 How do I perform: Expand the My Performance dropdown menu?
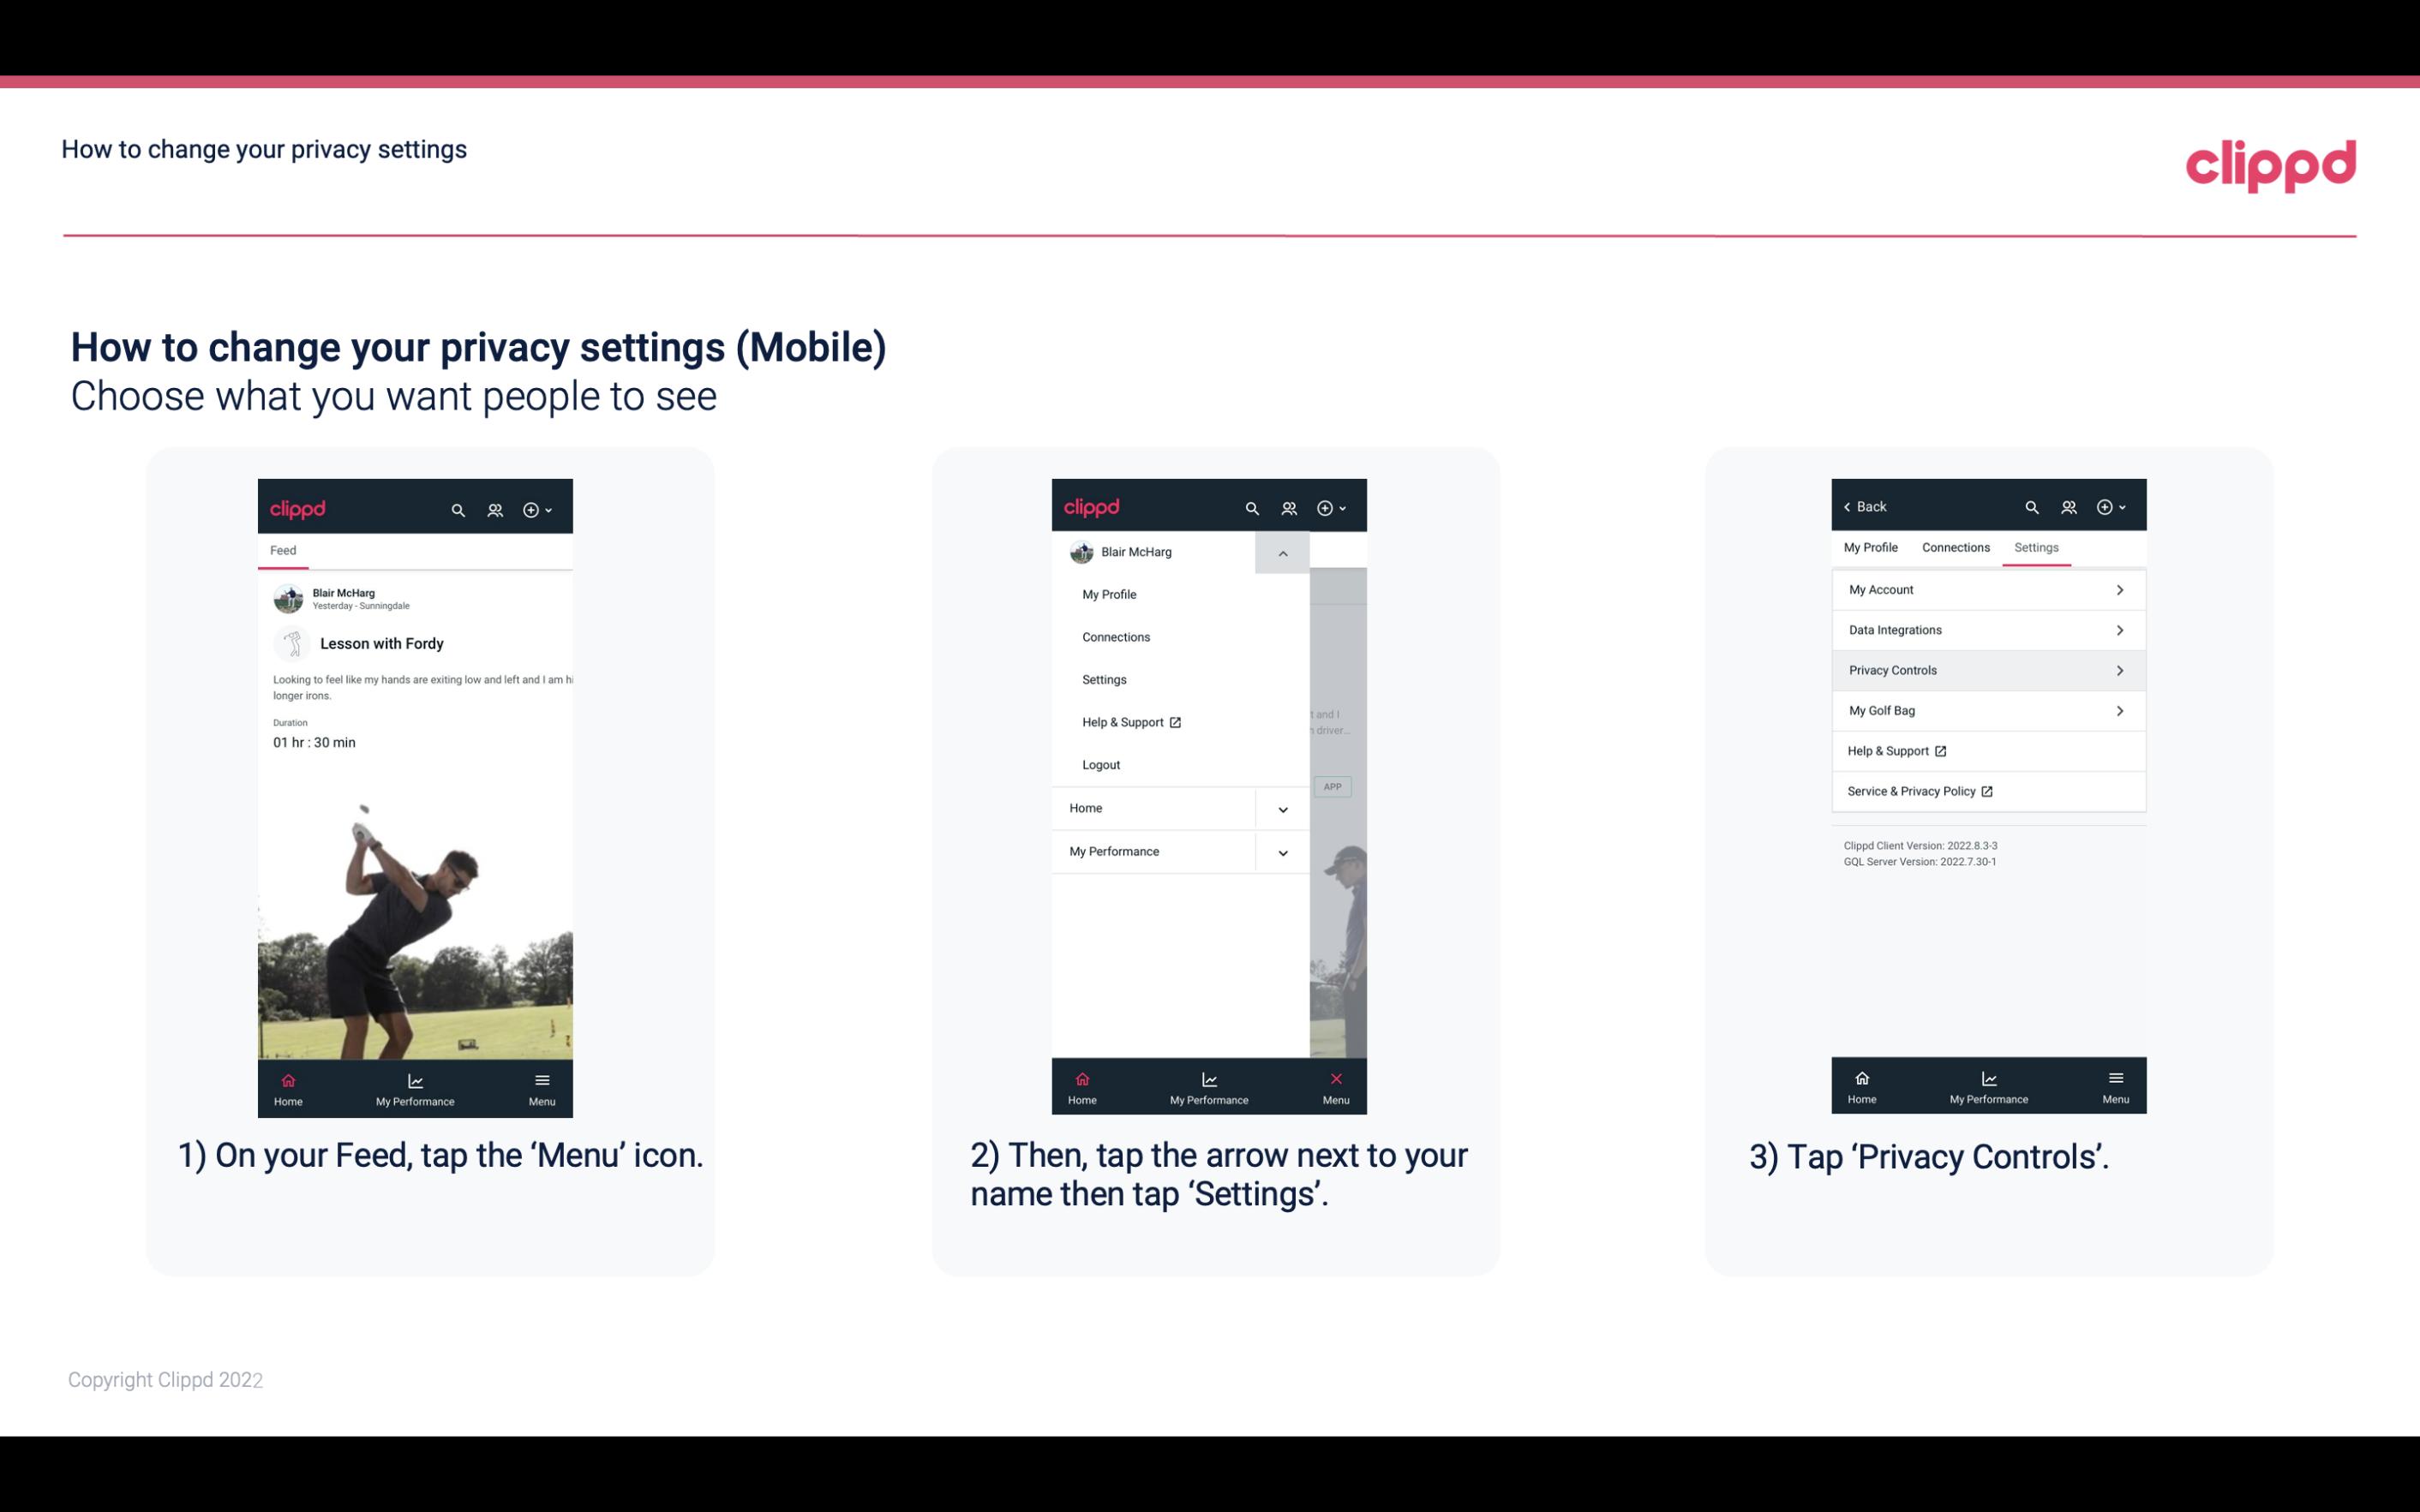[1282, 852]
